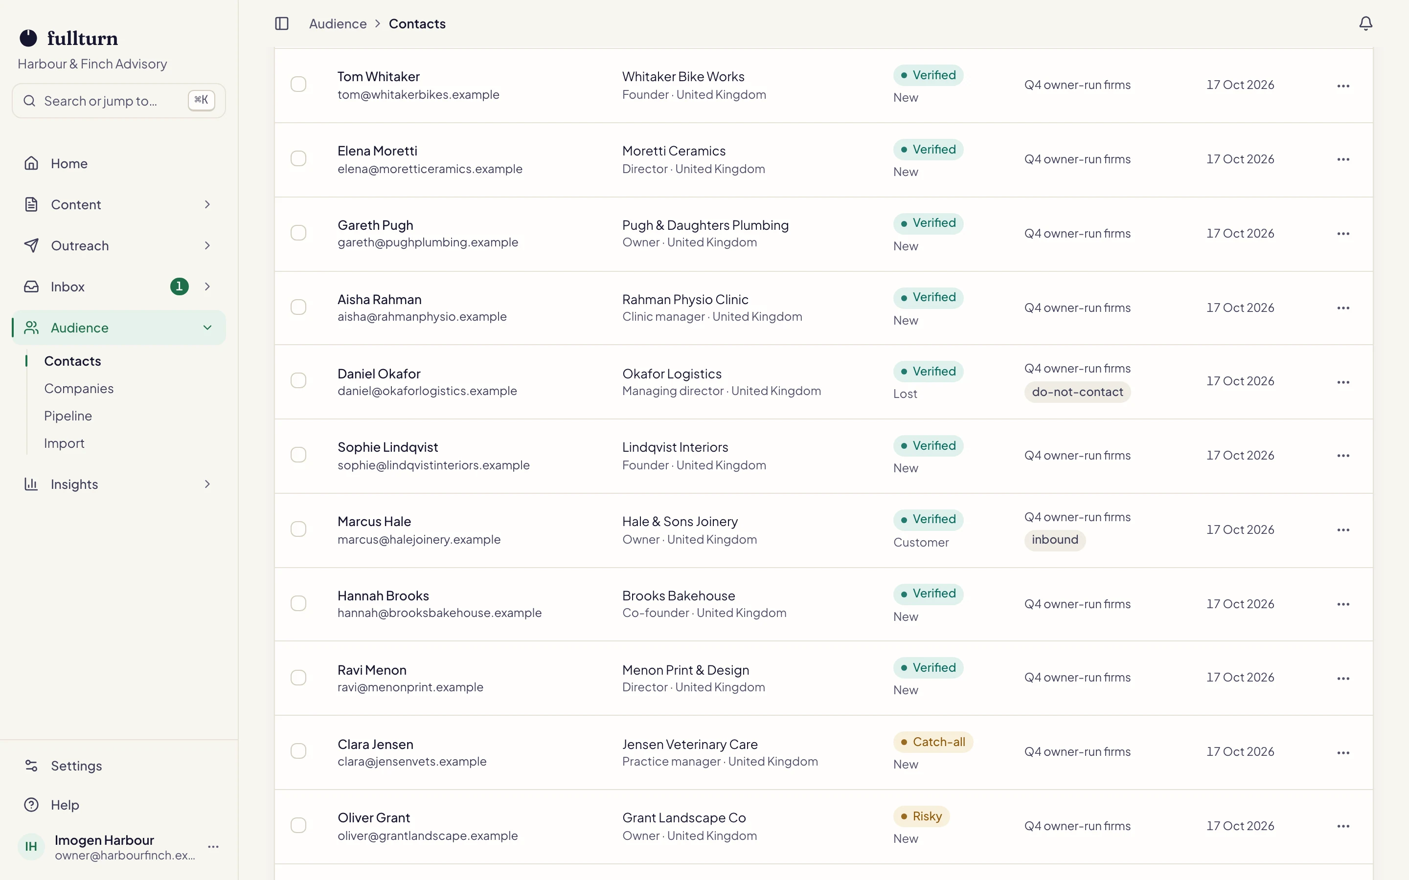The width and height of the screenshot is (1409, 880).
Task: Open Home from the sidebar
Action: [x=119, y=164]
